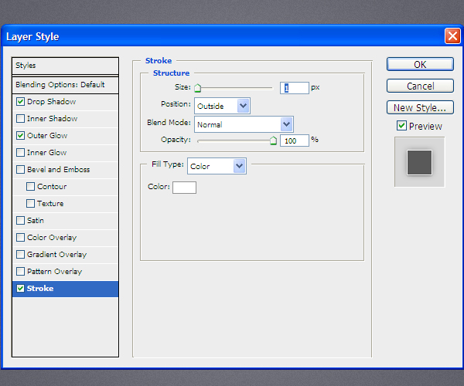This screenshot has width=464, height=386.
Task: Open the Fill Type dropdown
Action: 217,166
